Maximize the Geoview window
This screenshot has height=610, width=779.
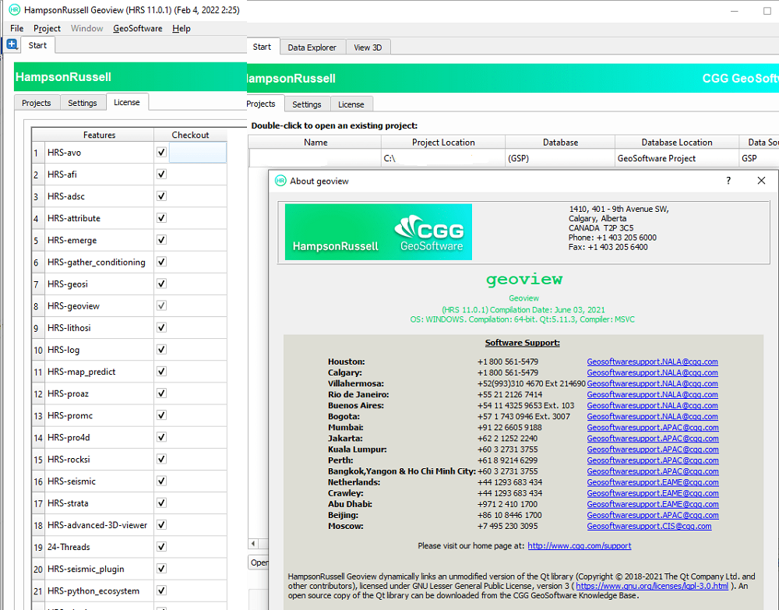[767, 11]
